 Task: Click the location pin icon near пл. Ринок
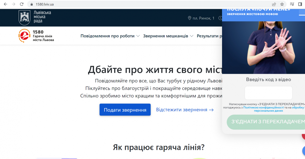[x=189, y=18]
